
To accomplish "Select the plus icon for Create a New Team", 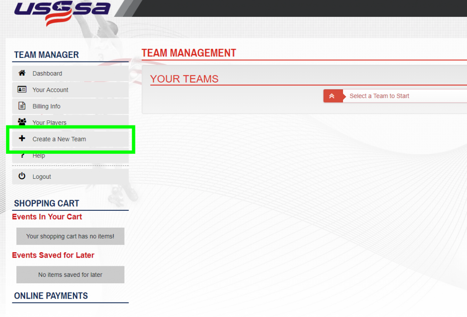I will point(22,139).
